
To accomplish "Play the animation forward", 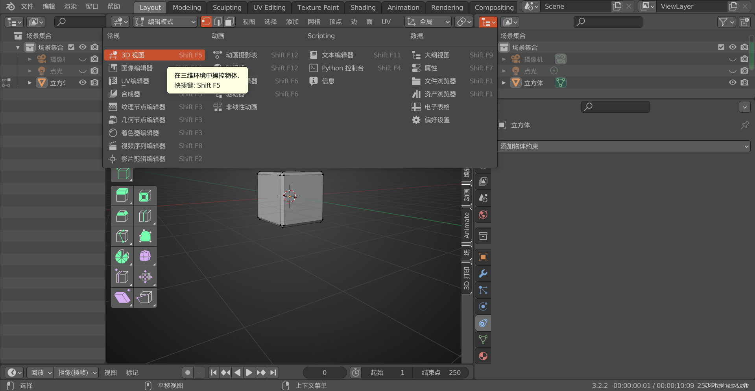I will click(x=249, y=373).
